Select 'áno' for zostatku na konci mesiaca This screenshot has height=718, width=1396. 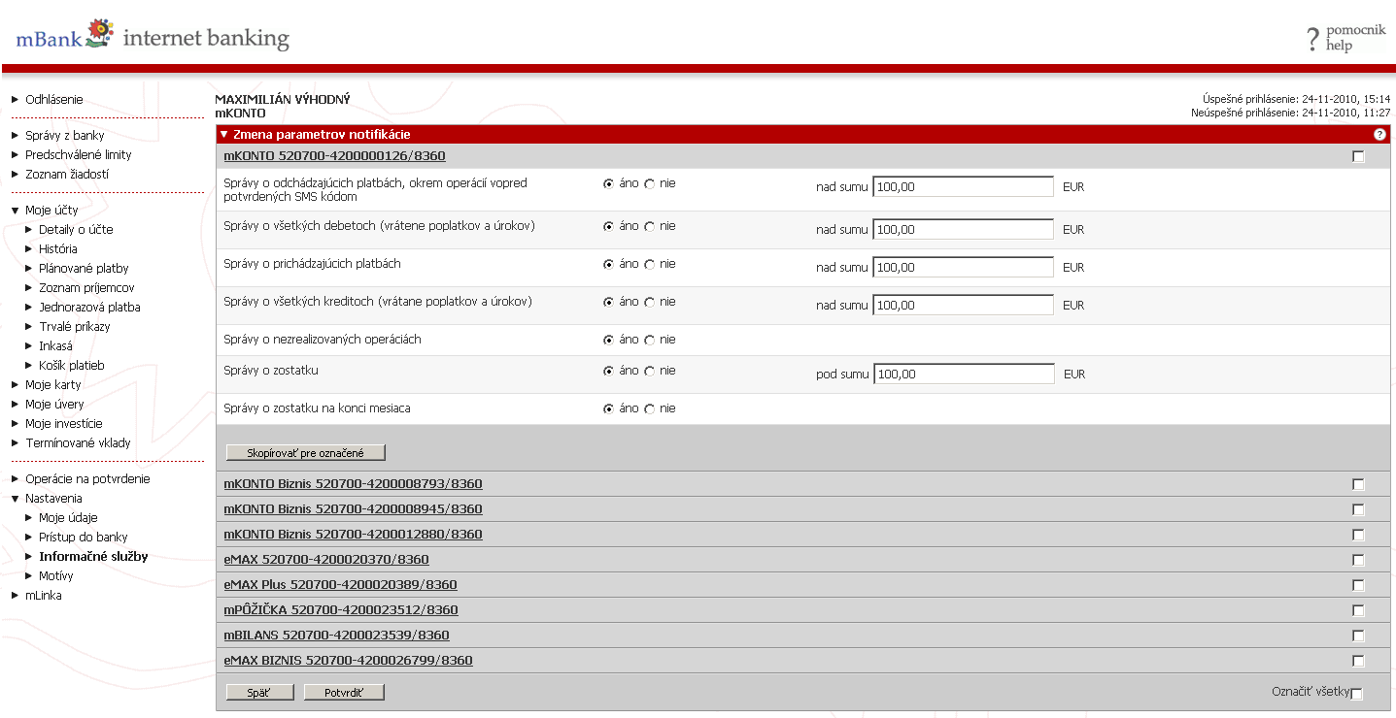pos(608,408)
